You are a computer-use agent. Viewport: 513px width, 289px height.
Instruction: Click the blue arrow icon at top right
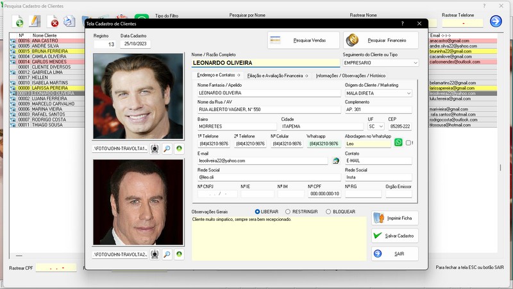point(496,21)
